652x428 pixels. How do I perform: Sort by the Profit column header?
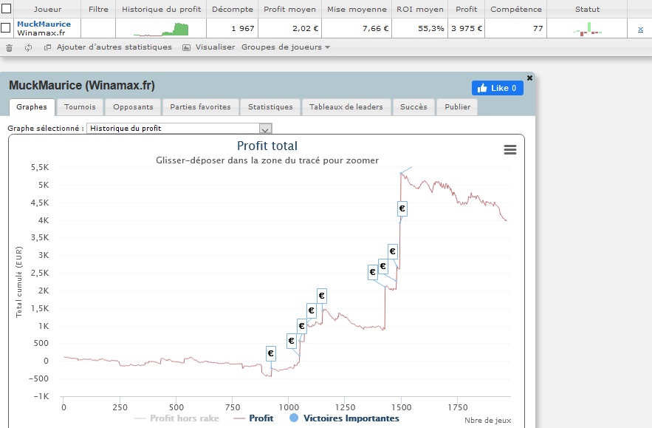(466, 9)
